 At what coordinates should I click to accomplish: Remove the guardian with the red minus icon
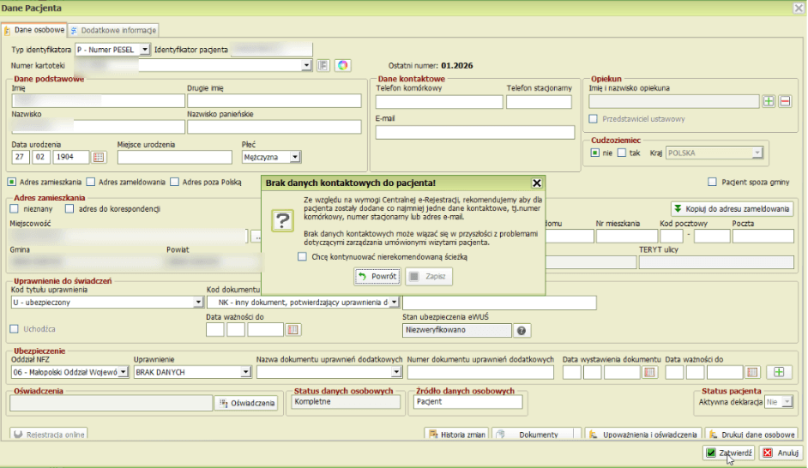coord(785,102)
